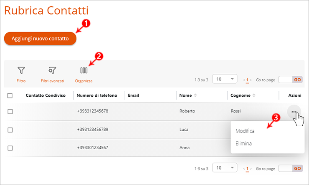309x185 pixels.
Task: Click phone number +393312345678
Action: [93, 111]
